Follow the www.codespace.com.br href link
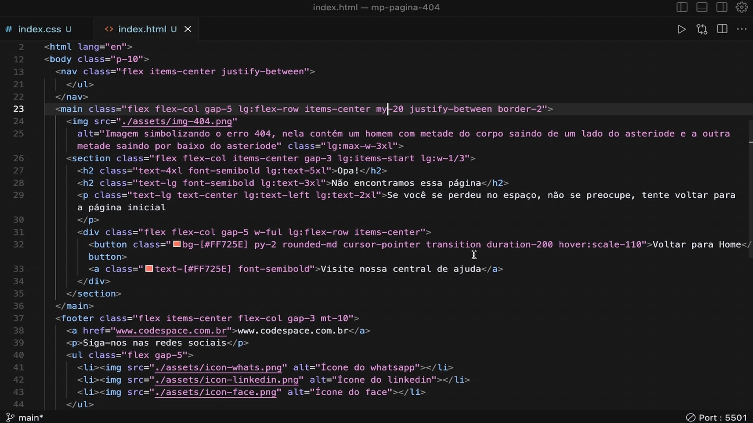 tap(171, 331)
